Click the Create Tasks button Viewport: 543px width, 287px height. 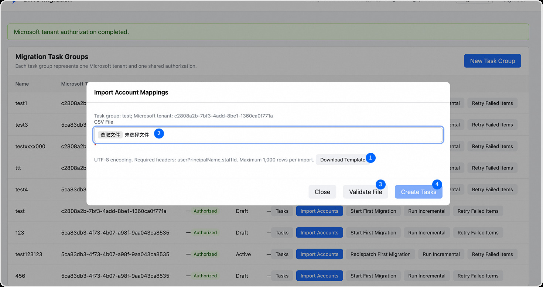click(x=419, y=192)
